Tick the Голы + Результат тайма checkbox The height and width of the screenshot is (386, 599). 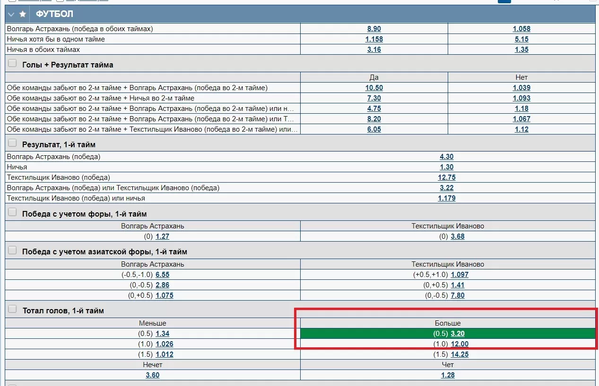click(x=12, y=63)
